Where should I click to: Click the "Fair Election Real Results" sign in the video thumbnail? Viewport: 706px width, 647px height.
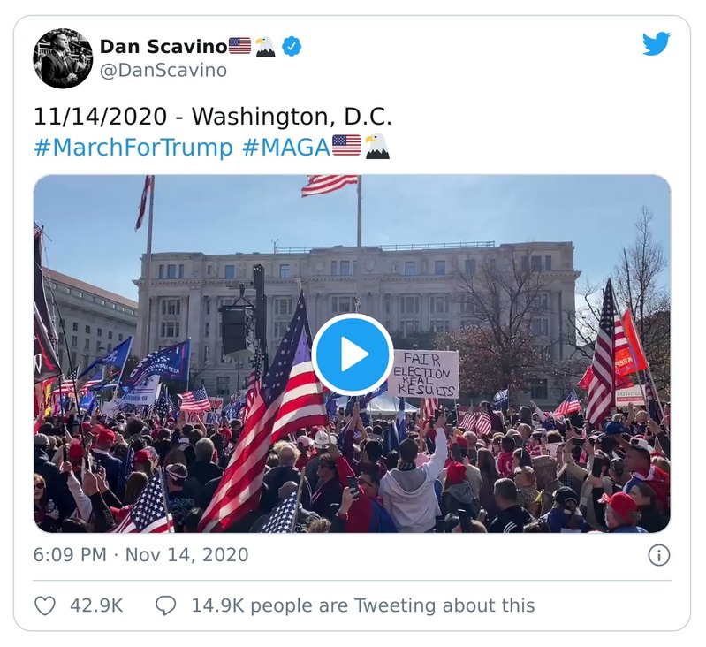[x=425, y=374]
